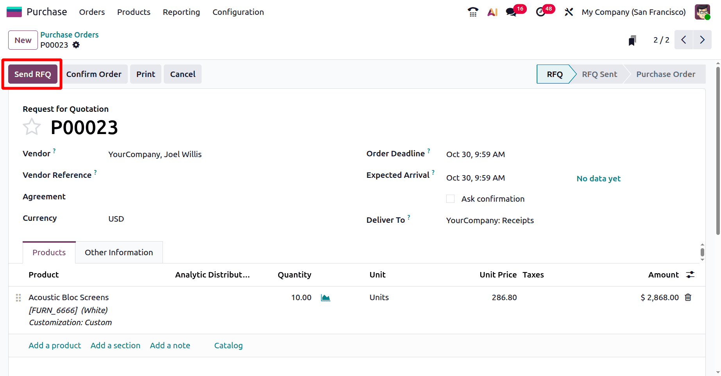Viewport: 721px width, 376px height.
Task: Click the forecast graph icon on the product line
Action: (326, 297)
